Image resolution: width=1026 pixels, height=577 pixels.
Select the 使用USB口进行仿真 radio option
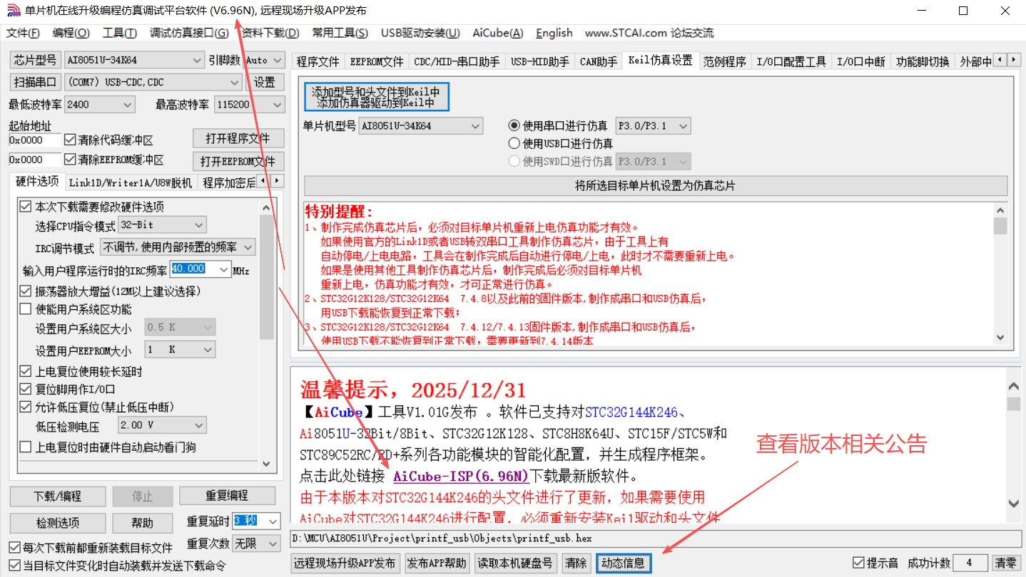tap(514, 142)
